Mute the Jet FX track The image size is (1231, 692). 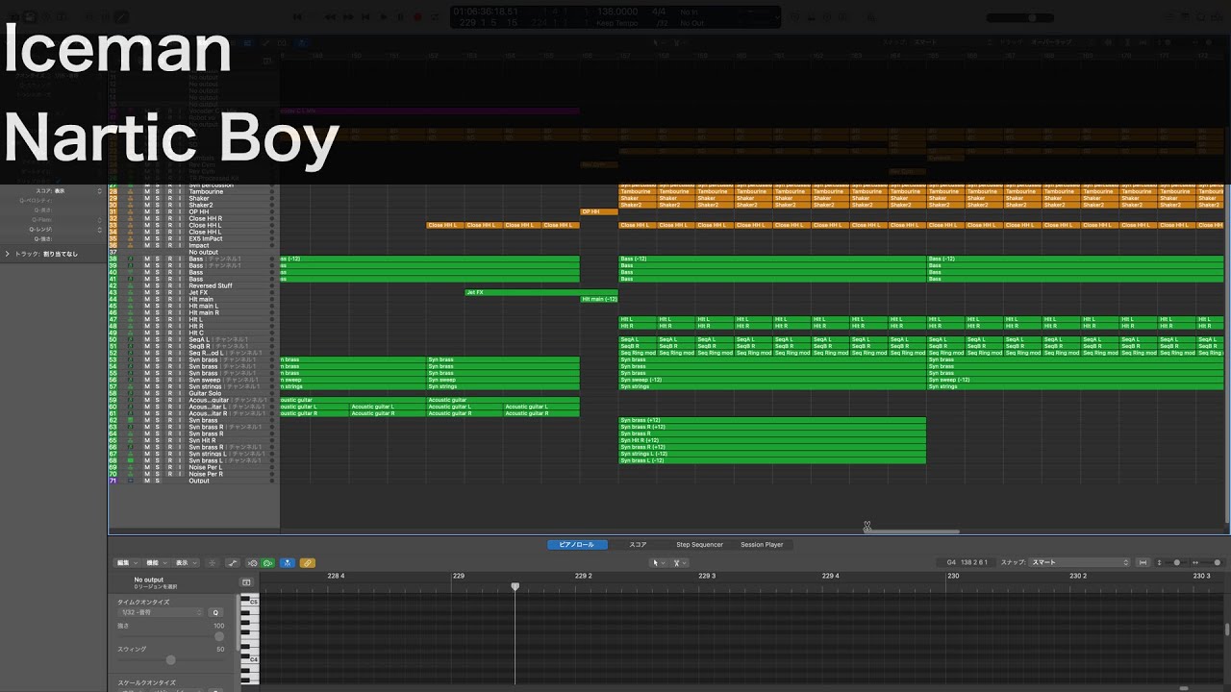[x=147, y=292]
